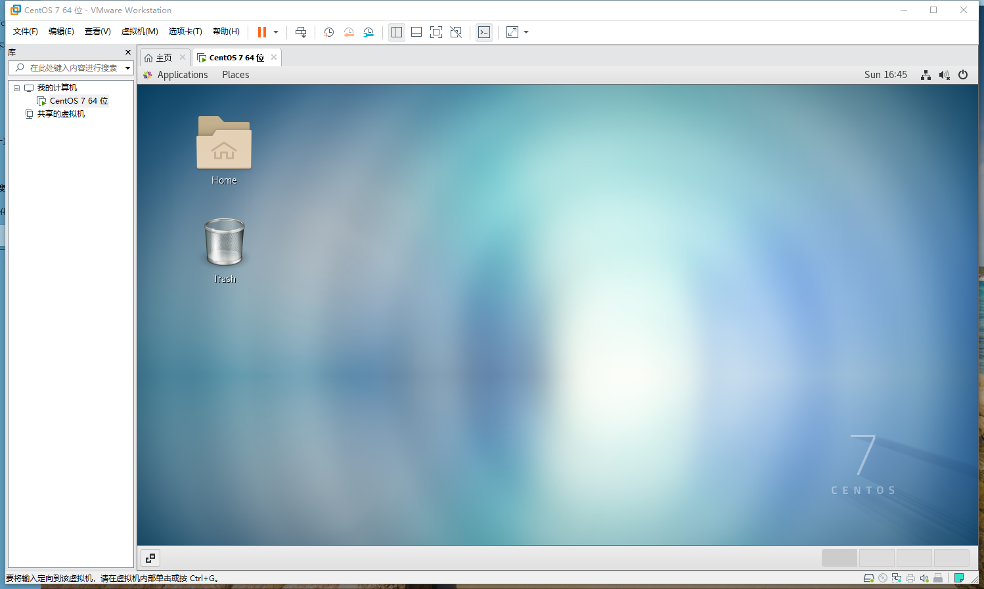The width and height of the screenshot is (984, 589).
Task: Switch to the second workspace in switcher
Action: click(877, 558)
